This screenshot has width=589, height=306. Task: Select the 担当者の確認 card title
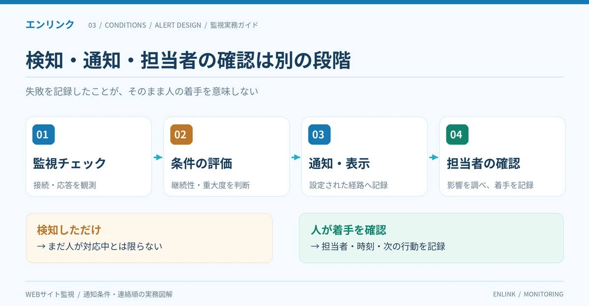(483, 164)
